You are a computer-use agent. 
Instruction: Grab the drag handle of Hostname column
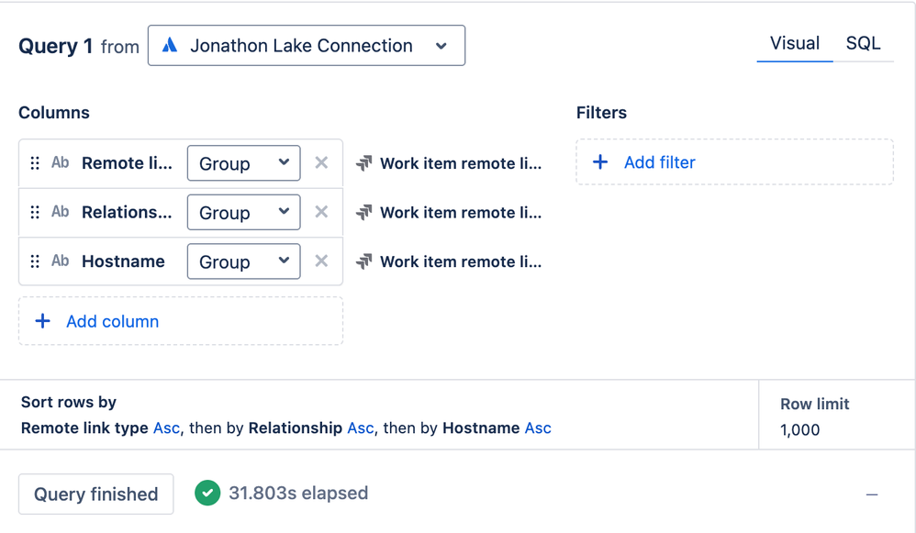tap(35, 261)
